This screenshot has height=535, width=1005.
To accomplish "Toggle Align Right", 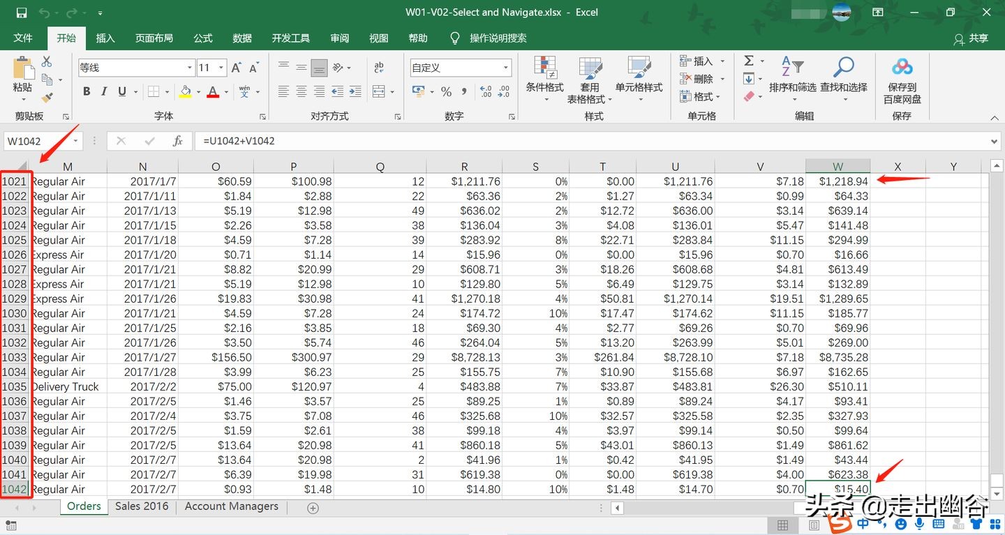I will 319,91.
